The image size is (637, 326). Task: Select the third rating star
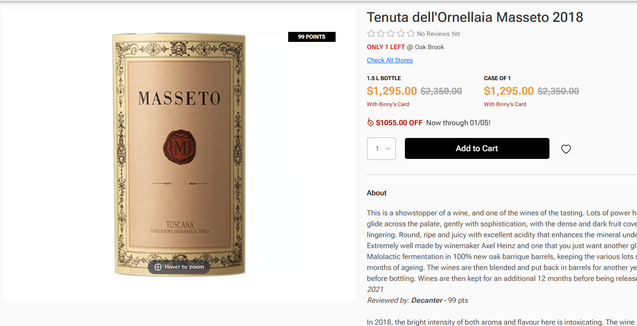point(391,34)
